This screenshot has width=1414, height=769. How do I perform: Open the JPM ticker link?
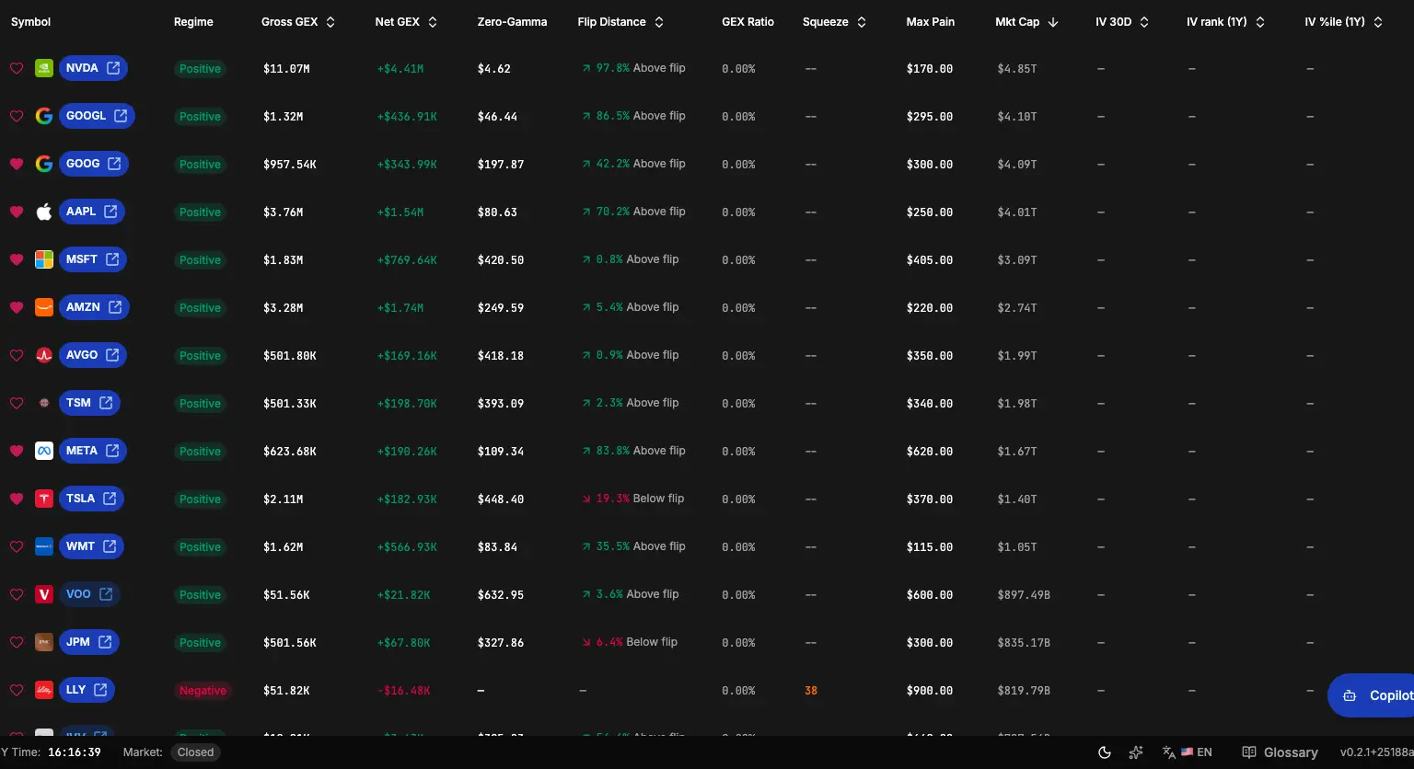coord(89,642)
